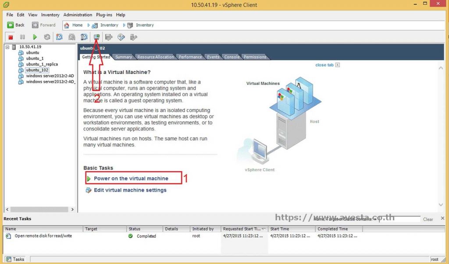Click Edit virtual machine settings link
The height and width of the screenshot is (264, 449).
tap(130, 190)
